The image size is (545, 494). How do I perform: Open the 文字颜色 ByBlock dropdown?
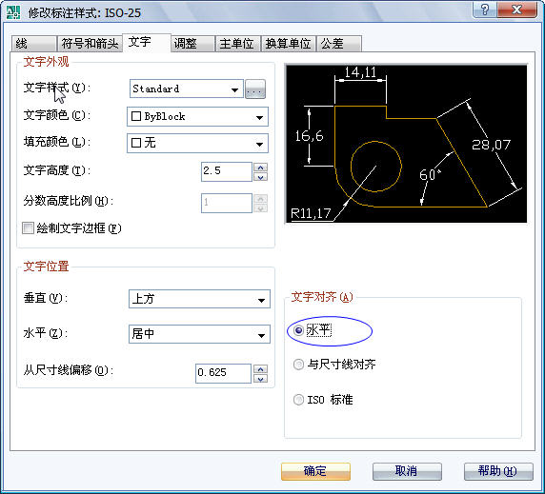[197, 117]
